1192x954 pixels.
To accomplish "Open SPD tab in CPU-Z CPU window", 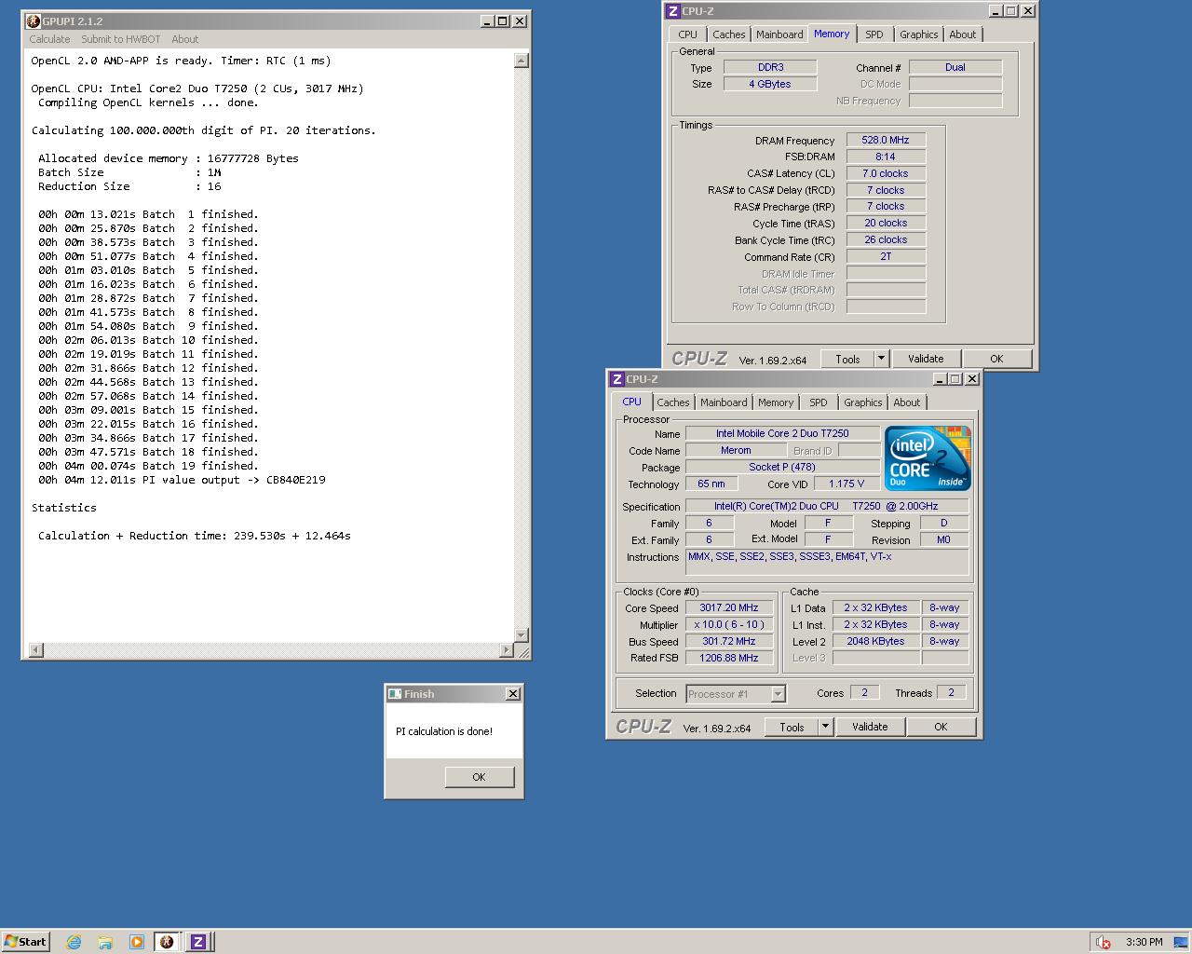I will [819, 402].
